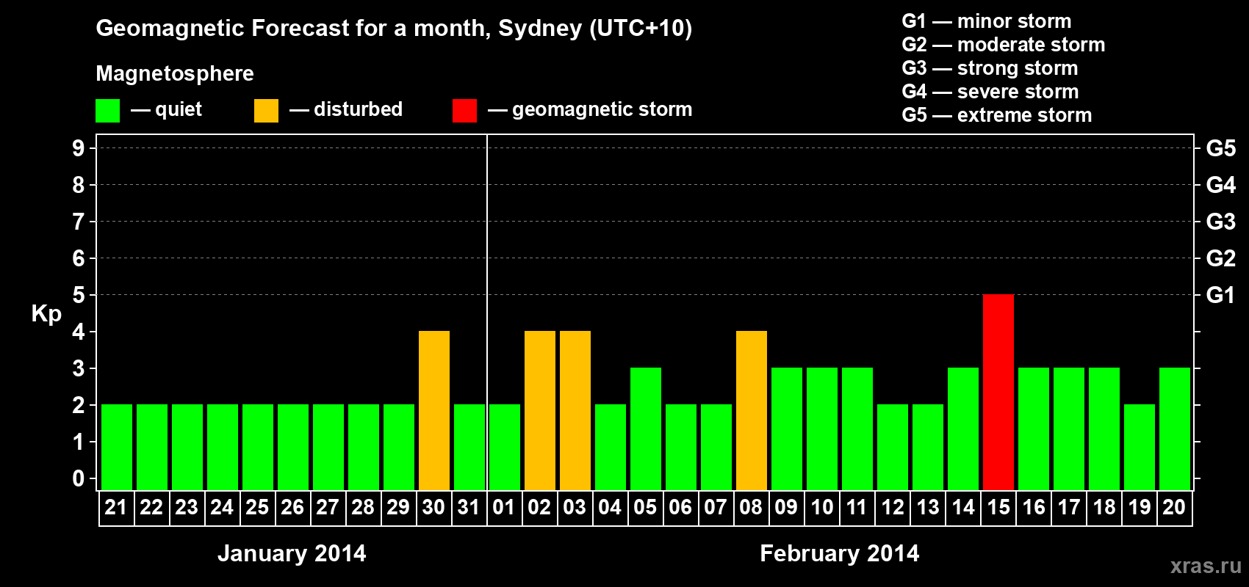The width and height of the screenshot is (1249, 587).
Task: Click the chart title Geomagnetic Forecast
Action: [394, 29]
